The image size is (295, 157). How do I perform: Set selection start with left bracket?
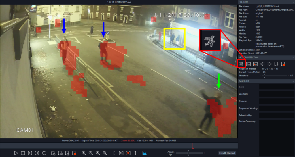(x=114, y=153)
